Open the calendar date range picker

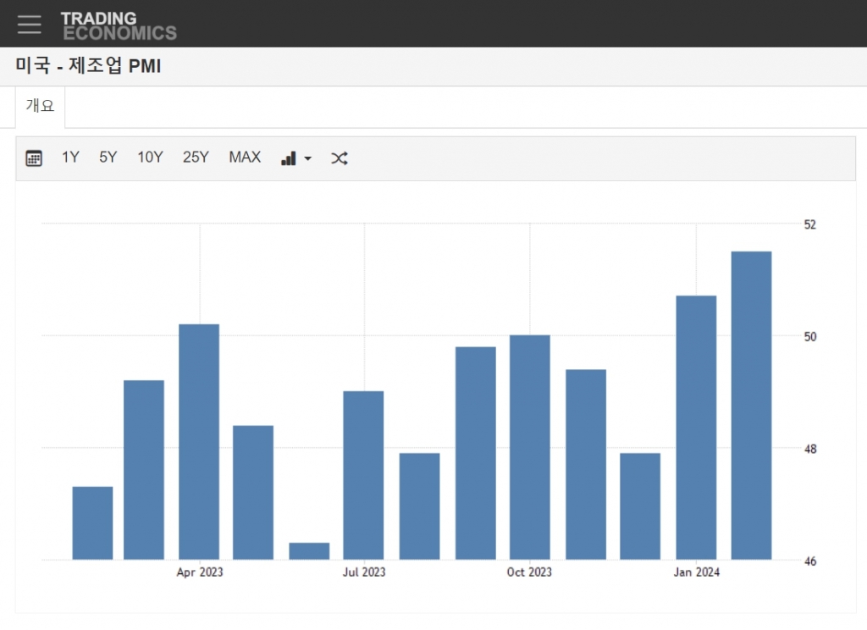34,158
